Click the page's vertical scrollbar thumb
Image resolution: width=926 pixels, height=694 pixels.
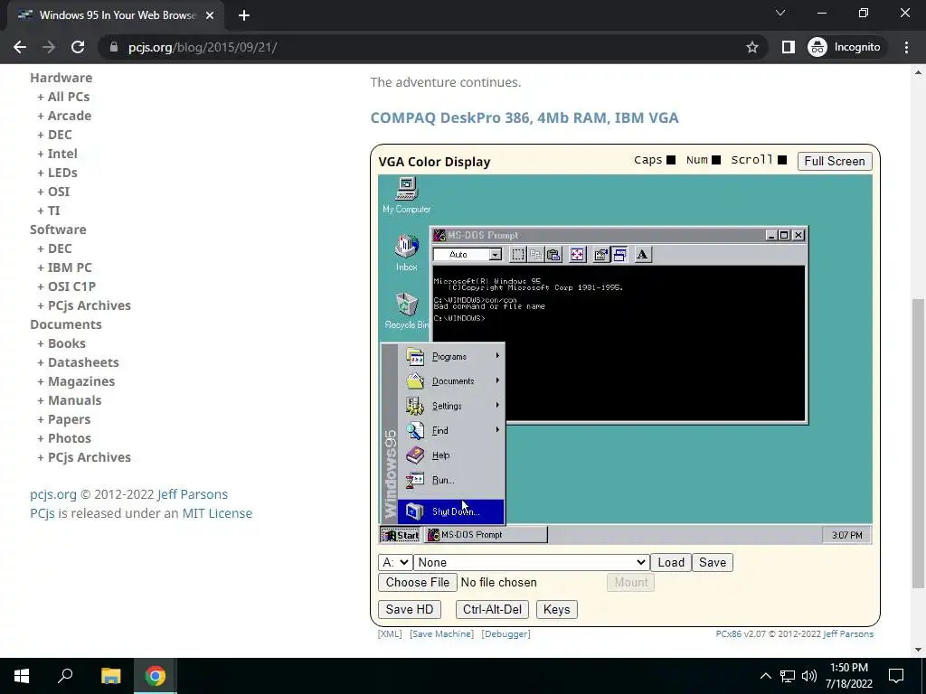[918, 443]
